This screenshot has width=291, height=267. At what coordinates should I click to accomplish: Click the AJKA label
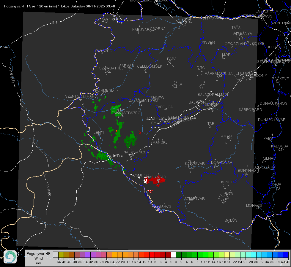tap(178, 84)
